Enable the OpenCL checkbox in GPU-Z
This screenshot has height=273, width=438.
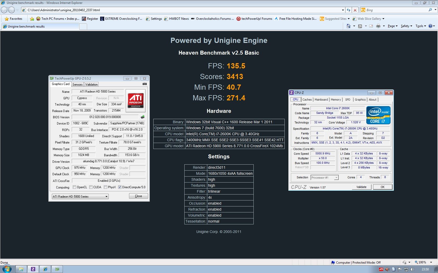pos(75,187)
